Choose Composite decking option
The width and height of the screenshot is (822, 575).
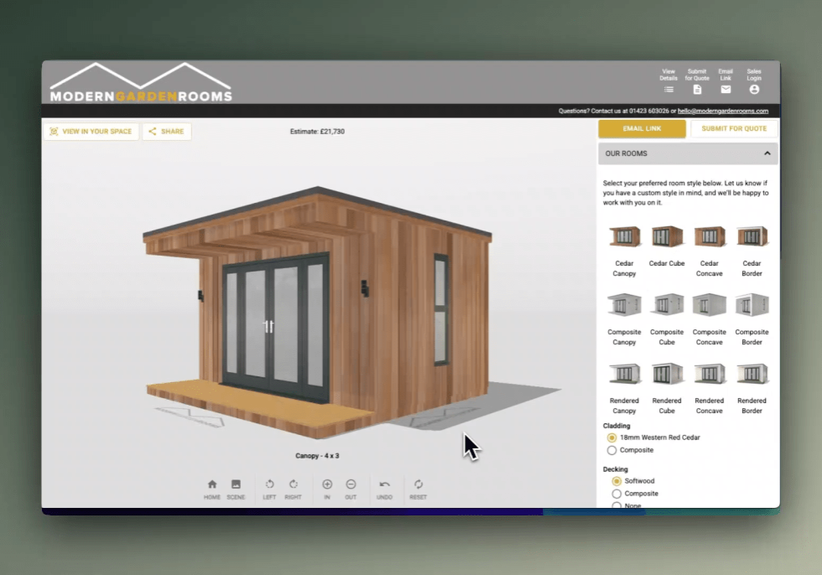616,494
